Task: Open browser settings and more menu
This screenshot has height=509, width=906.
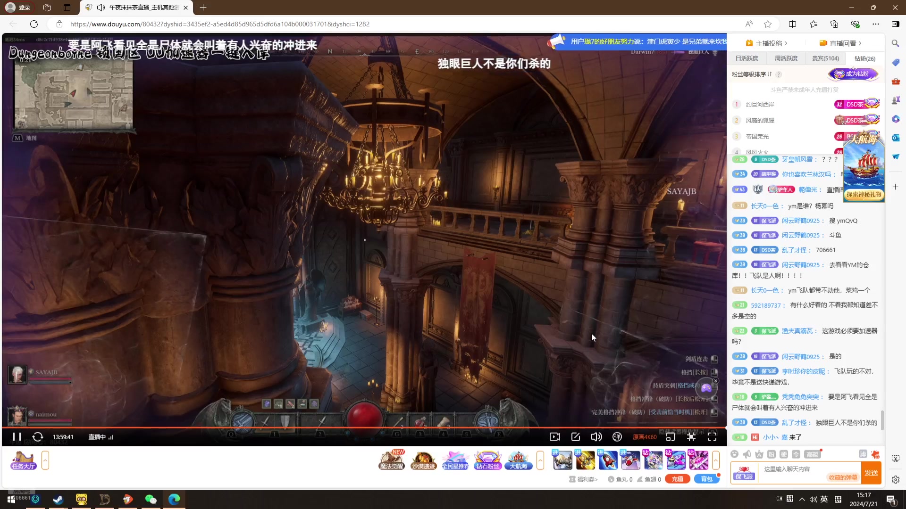Action: pyautogui.click(x=876, y=24)
